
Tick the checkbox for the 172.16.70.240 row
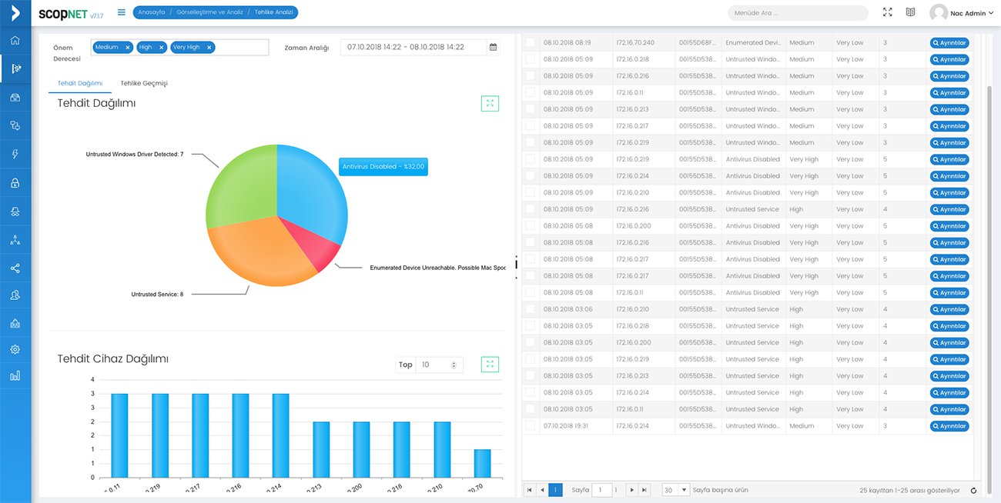(530, 42)
